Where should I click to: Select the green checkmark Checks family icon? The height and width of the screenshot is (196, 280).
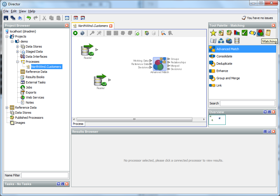244,33
